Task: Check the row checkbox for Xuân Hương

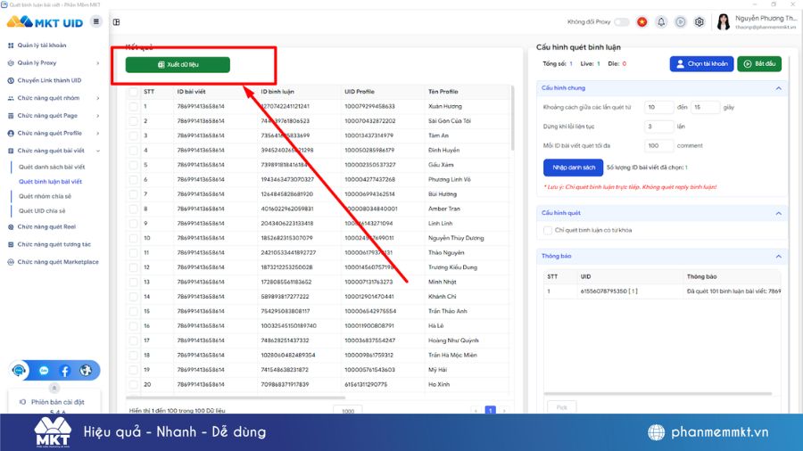Action: point(134,106)
